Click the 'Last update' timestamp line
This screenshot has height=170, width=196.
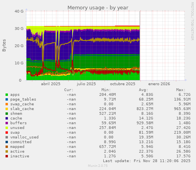[x=147, y=161]
